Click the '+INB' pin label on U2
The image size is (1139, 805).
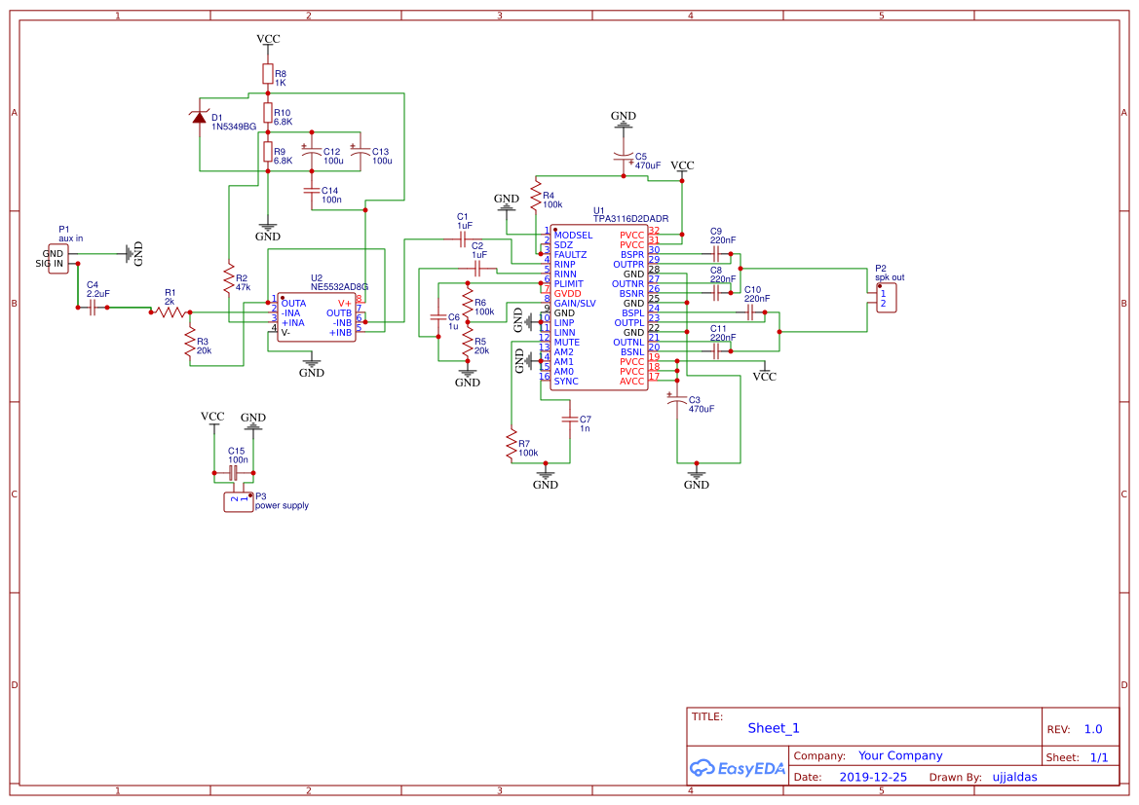click(341, 333)
